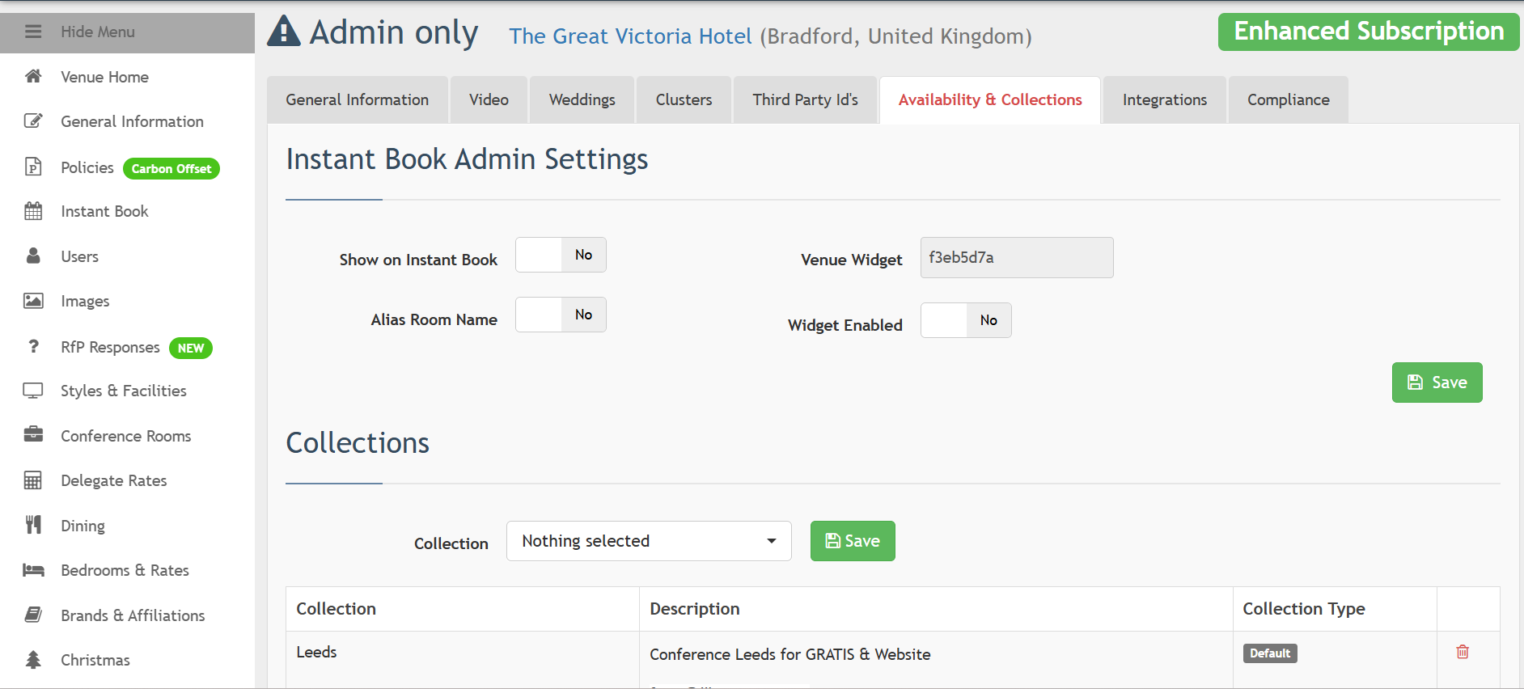Click the Venue Home house icon
The image size is (1524, 689).
point(33,76)
